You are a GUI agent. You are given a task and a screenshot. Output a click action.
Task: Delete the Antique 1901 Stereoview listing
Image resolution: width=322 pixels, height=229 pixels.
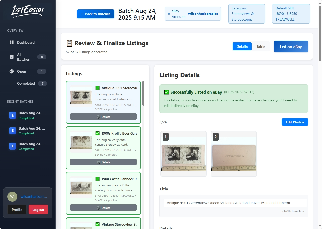tap(103, 117)
